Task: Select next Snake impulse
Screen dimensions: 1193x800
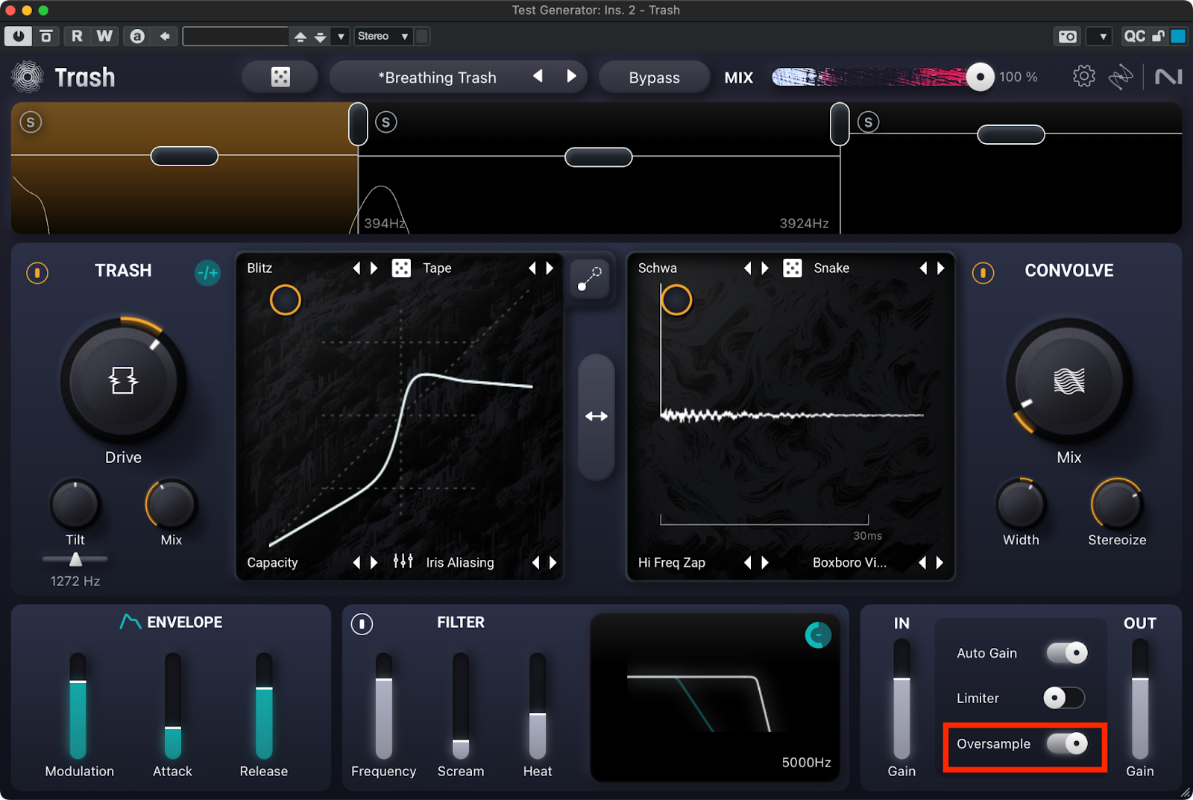Action: click(941, 268)
